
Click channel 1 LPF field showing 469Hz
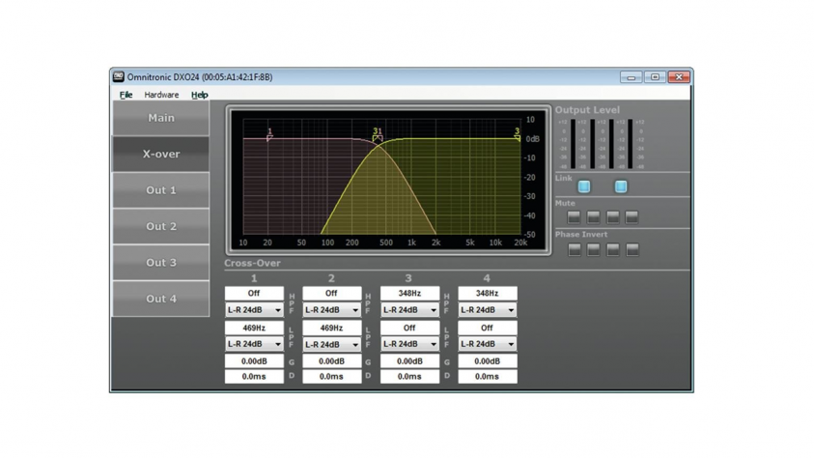pos(254,328)
